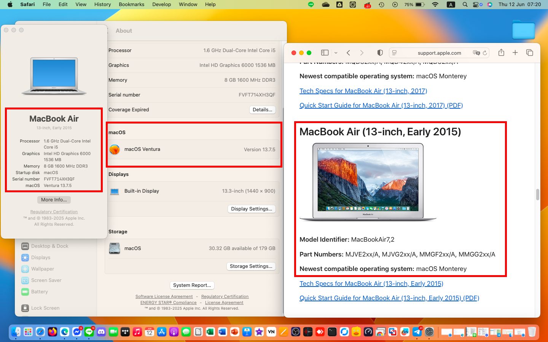Open the sidebar tab group dropdown chevron
This screenshot has width=548, height=342.
coord(336,53)
